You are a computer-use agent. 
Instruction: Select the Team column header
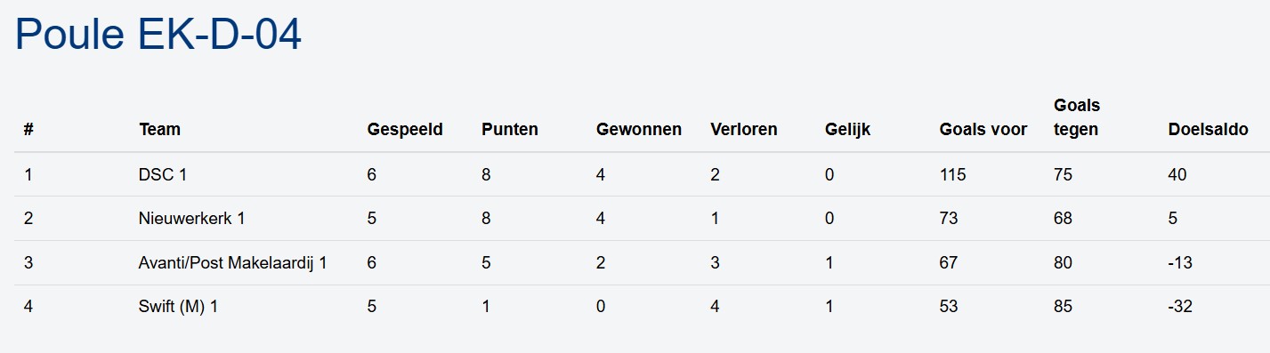(x=159, y=130)
